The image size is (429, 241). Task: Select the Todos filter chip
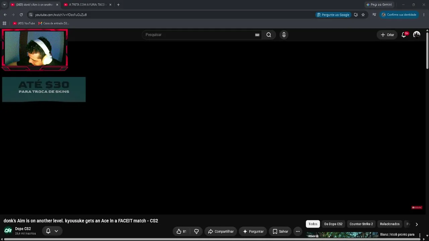313,224
